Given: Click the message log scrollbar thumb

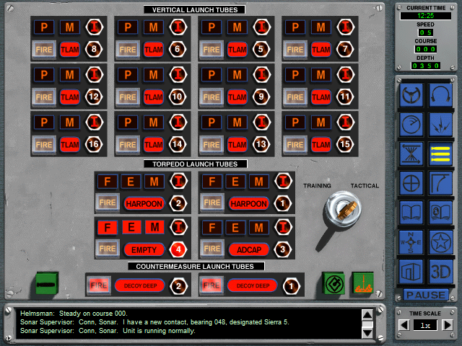Looking at the screenshot, I should pos(367,324).
